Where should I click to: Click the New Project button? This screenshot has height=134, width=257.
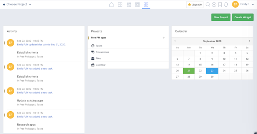point(221,17)
